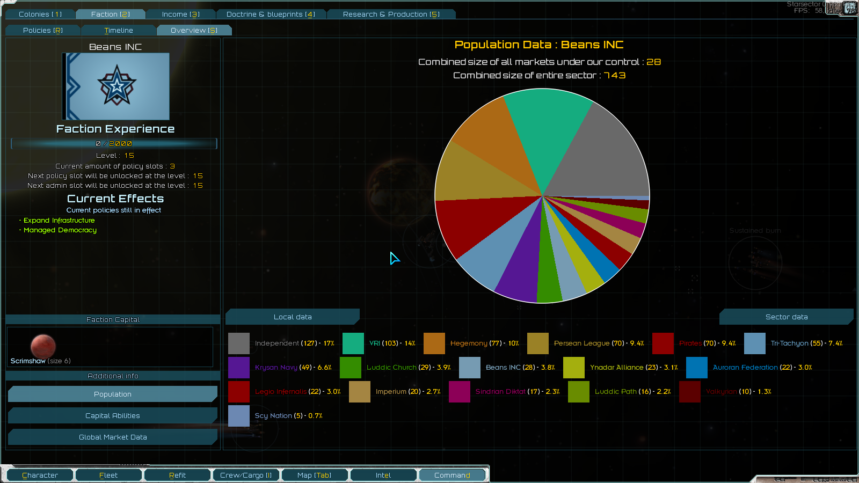Open the Policies sub-tab

(x=43, y=31)
